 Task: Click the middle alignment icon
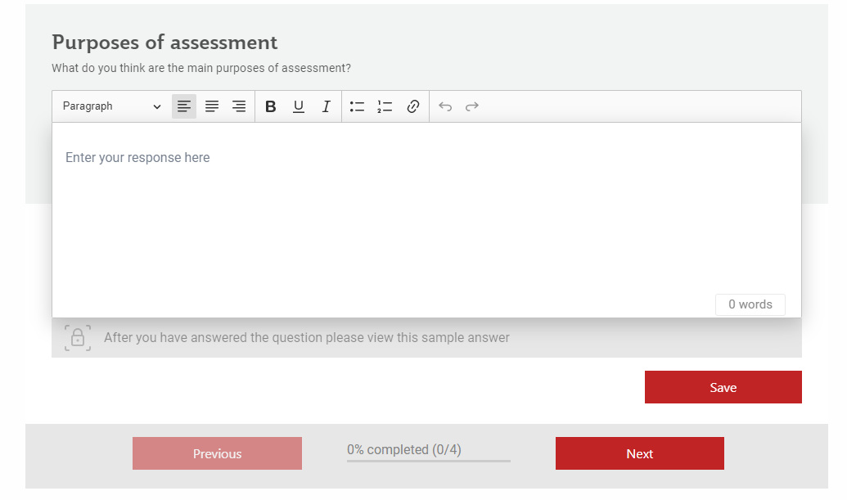coord(212,106)
